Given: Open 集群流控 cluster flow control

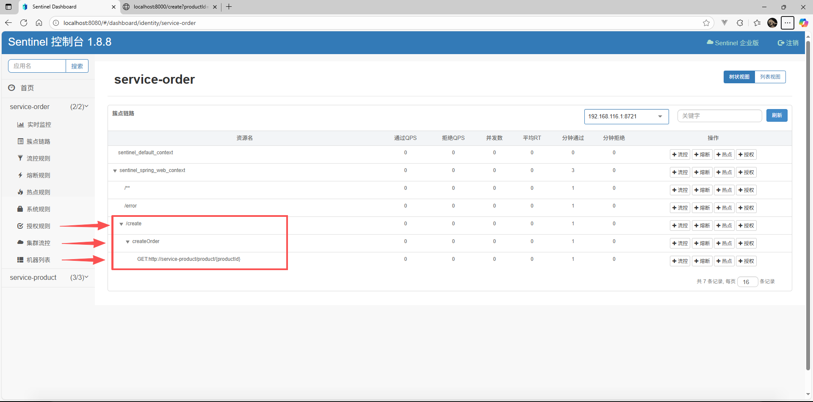Looking at the screenshot, I should click(38, 243).
